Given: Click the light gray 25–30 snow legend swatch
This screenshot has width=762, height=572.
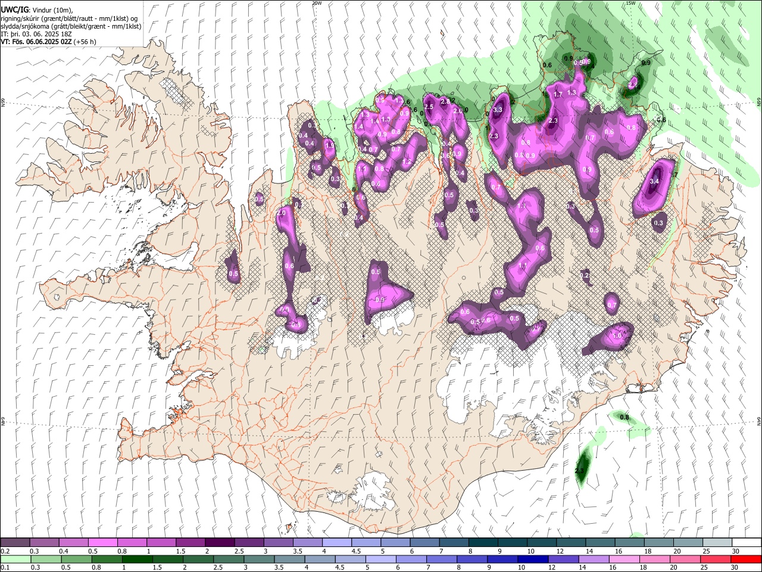Looking at the screenshot, I should click(717, 542).
